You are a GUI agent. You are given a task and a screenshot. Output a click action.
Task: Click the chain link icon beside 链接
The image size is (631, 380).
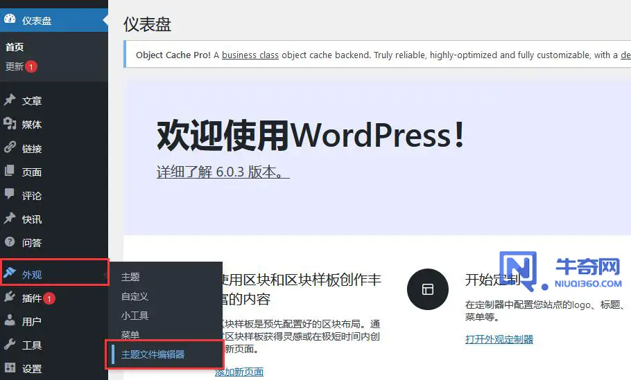(x=10, y=147)
